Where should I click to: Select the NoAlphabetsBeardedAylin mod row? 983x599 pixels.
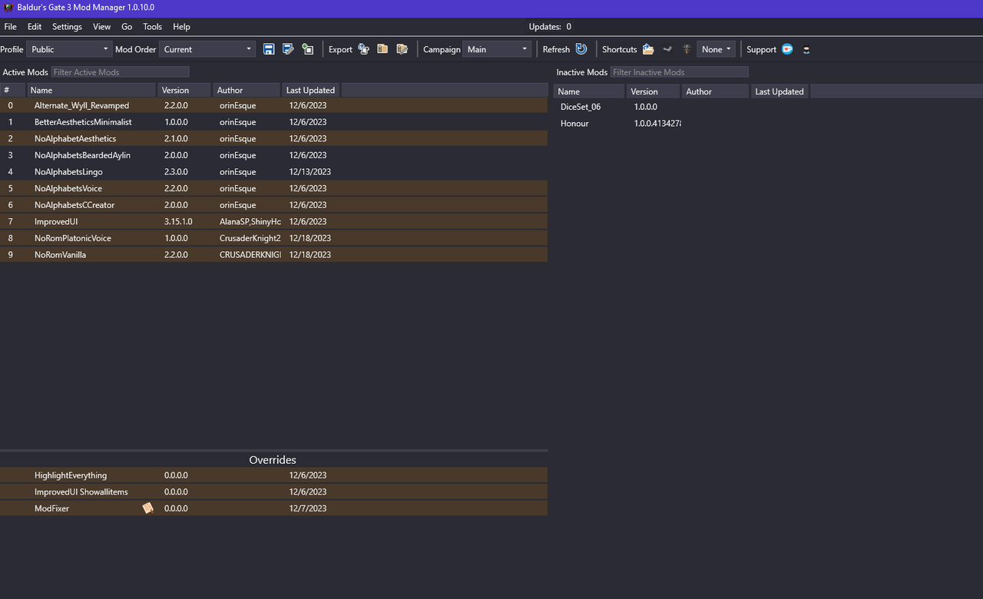coord(273,155)
